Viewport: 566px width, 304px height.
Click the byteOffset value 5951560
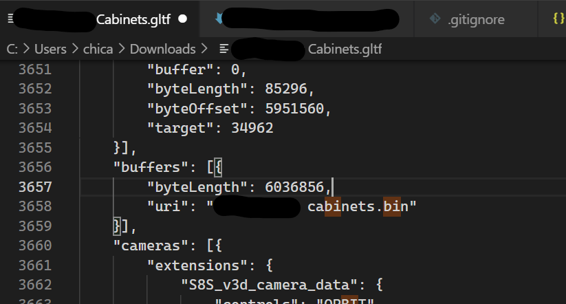point(294,109)
